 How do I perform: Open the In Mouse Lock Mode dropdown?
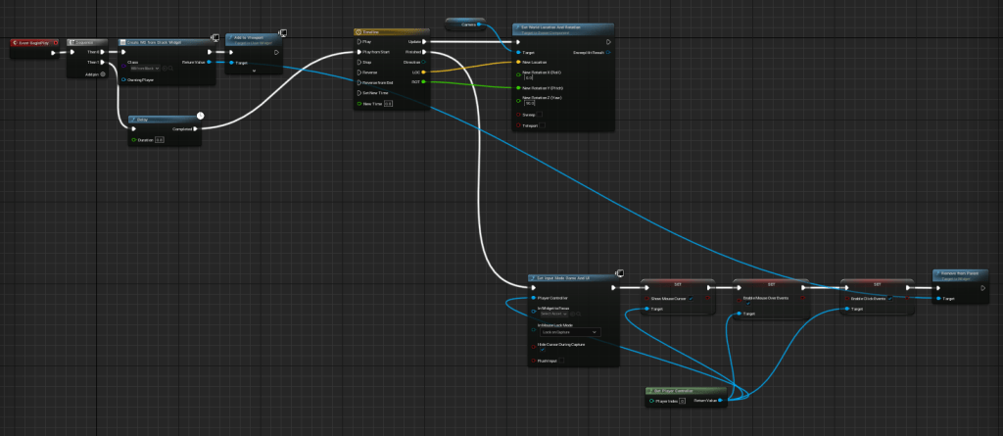pyautogui.click(x=569, y=332)
